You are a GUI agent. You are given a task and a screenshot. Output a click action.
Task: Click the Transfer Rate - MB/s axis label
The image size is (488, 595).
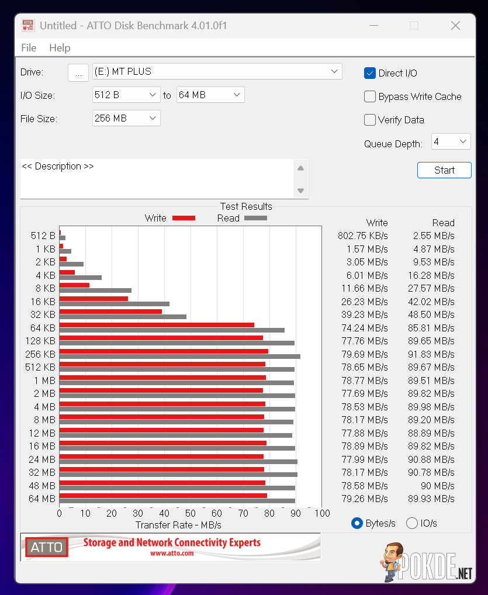[178, 525]
